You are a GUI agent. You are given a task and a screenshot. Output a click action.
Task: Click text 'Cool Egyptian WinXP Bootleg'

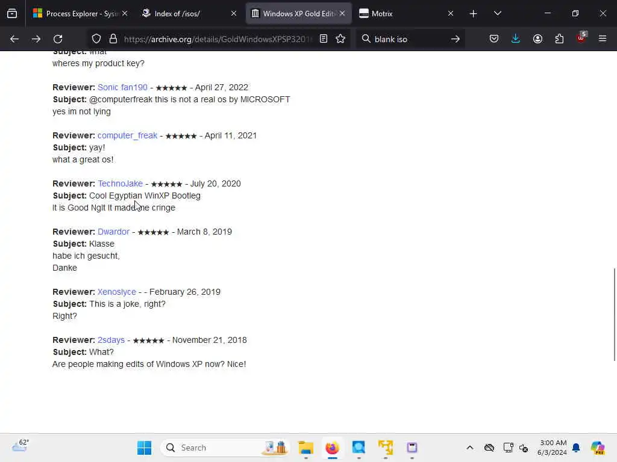click(x=145, y=196)
